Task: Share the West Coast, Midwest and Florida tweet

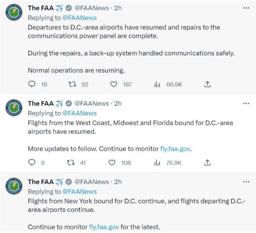Action: (207, 163)
